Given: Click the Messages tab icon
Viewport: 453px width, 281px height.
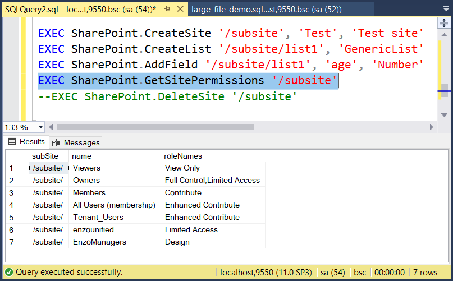Looking at the screenshot, I should coord(56,142).
